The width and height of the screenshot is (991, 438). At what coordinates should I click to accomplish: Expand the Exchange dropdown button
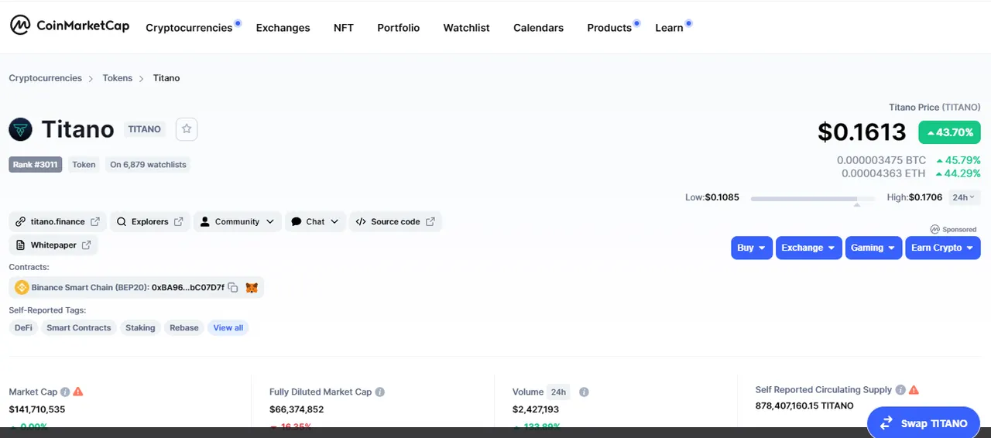[809, 248]
